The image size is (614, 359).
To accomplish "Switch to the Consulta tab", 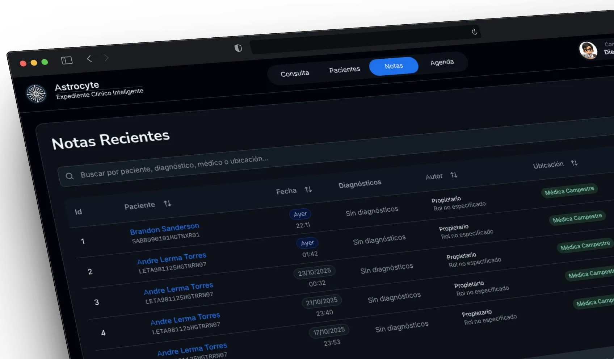I will (295, 74).
